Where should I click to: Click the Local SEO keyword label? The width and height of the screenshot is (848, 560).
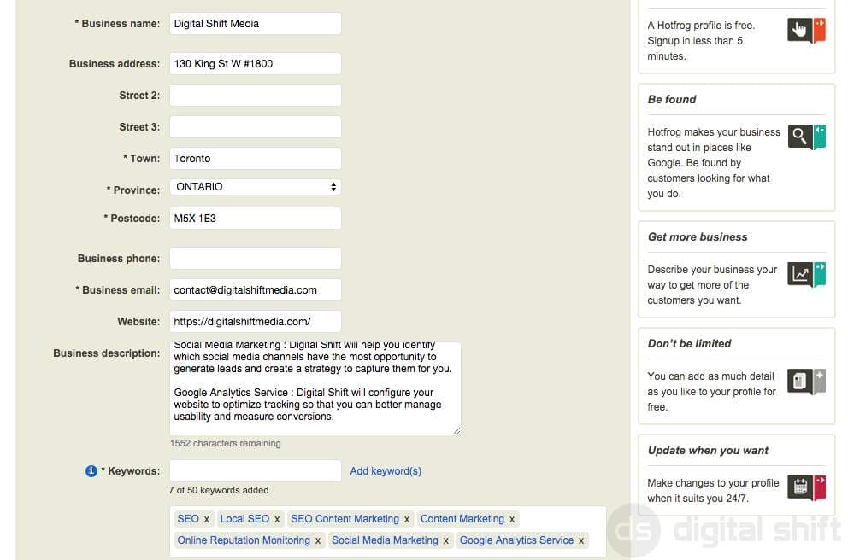(x=244, y=519)
